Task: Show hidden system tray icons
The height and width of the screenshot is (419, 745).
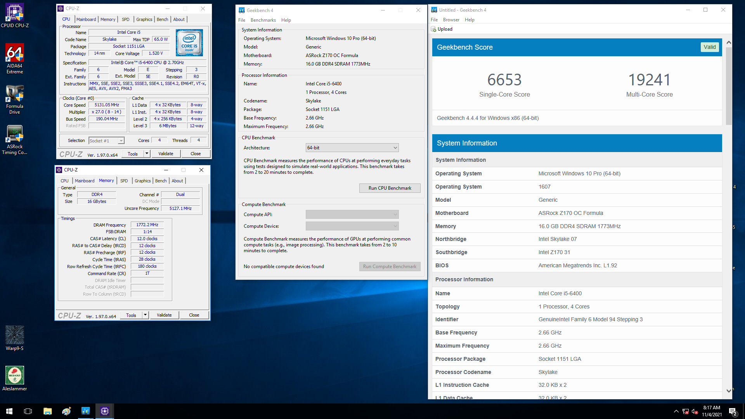Action: pos(676,411)
